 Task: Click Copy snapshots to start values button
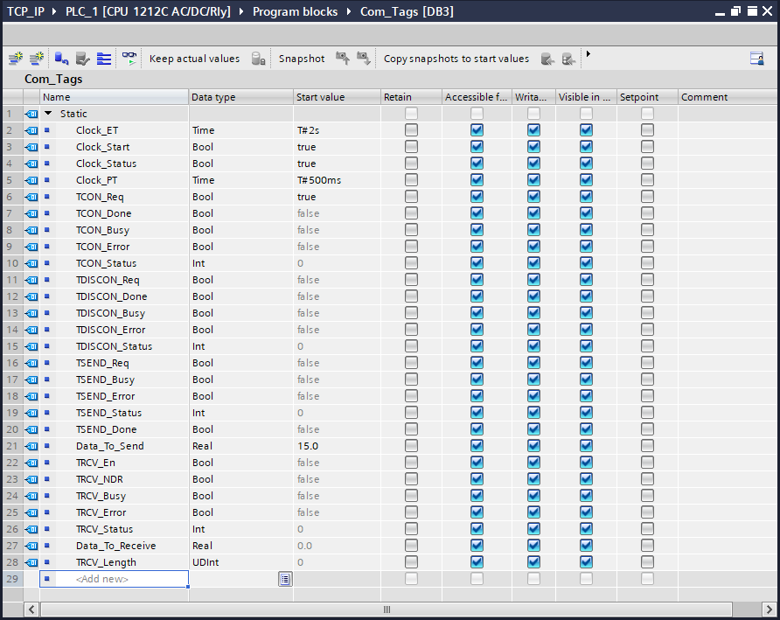[456, 59]
